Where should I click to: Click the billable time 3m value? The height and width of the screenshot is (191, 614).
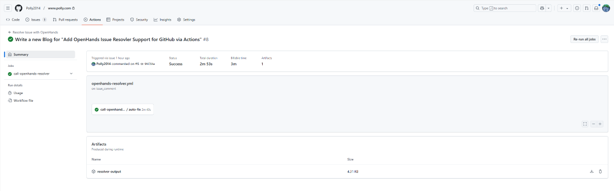click(233, 64)
